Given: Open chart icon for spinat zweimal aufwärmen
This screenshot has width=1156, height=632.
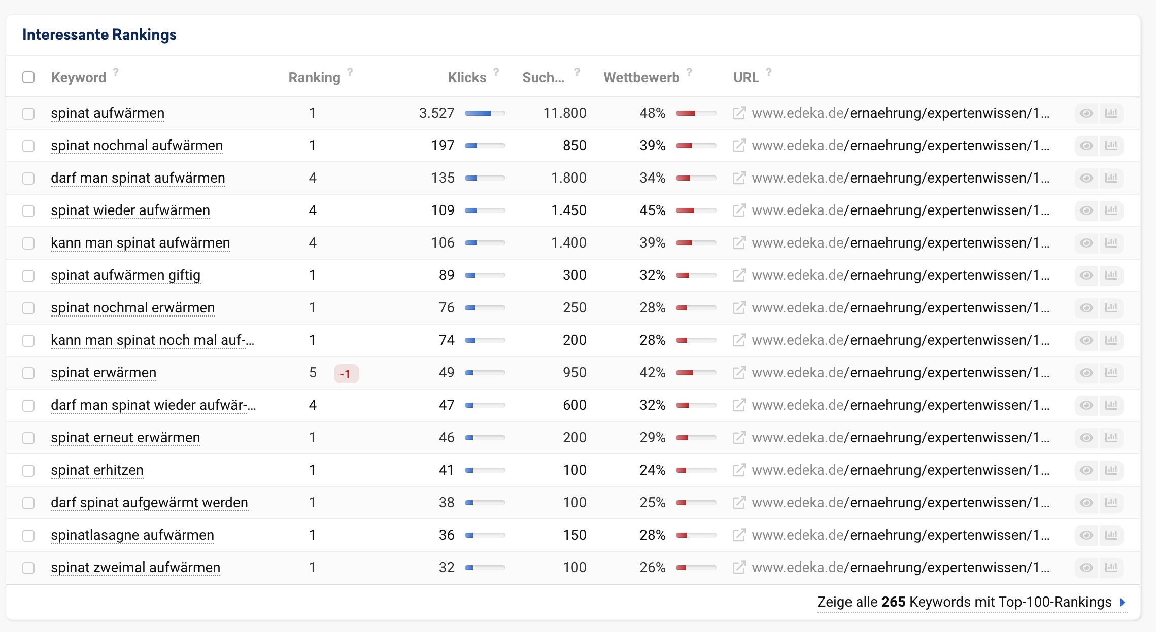Looking at the screenshot, I should (x=1111, y=568).
